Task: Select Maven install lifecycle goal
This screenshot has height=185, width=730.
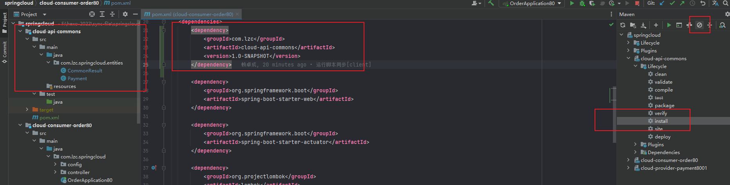Action: click(661, 121)
